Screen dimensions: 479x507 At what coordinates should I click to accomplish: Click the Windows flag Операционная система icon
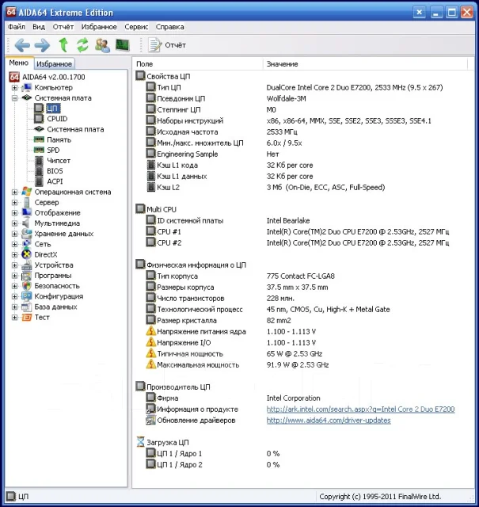[26, 192]
